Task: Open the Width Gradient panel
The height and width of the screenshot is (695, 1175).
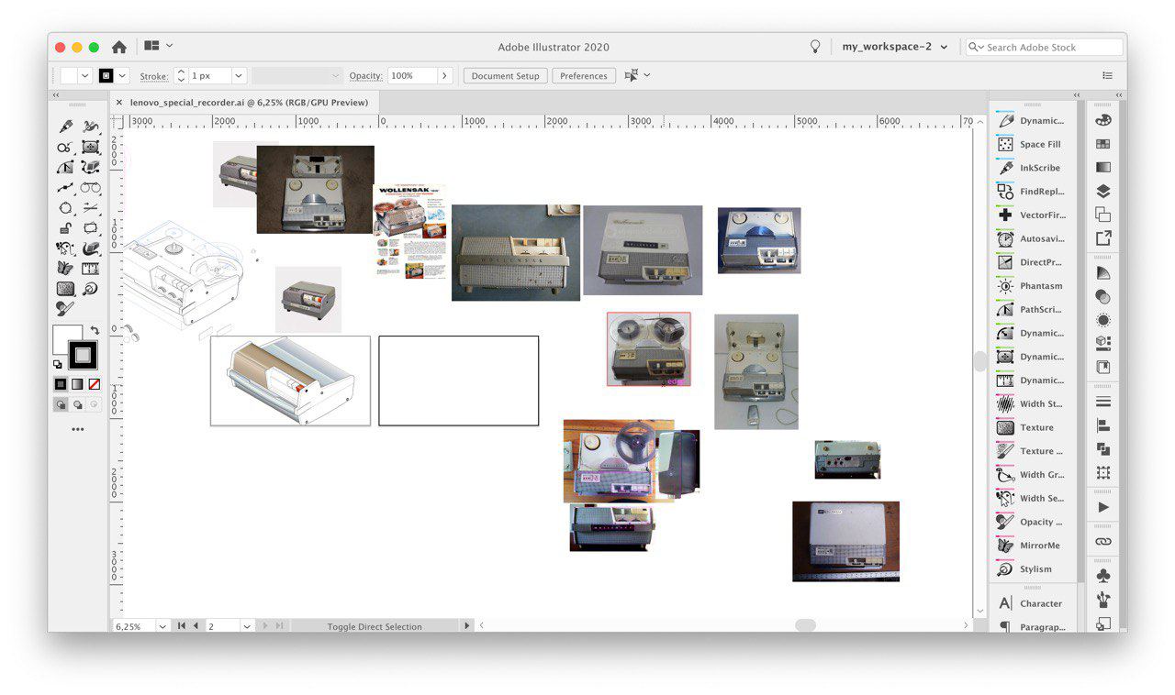Action: (1032, 475)
